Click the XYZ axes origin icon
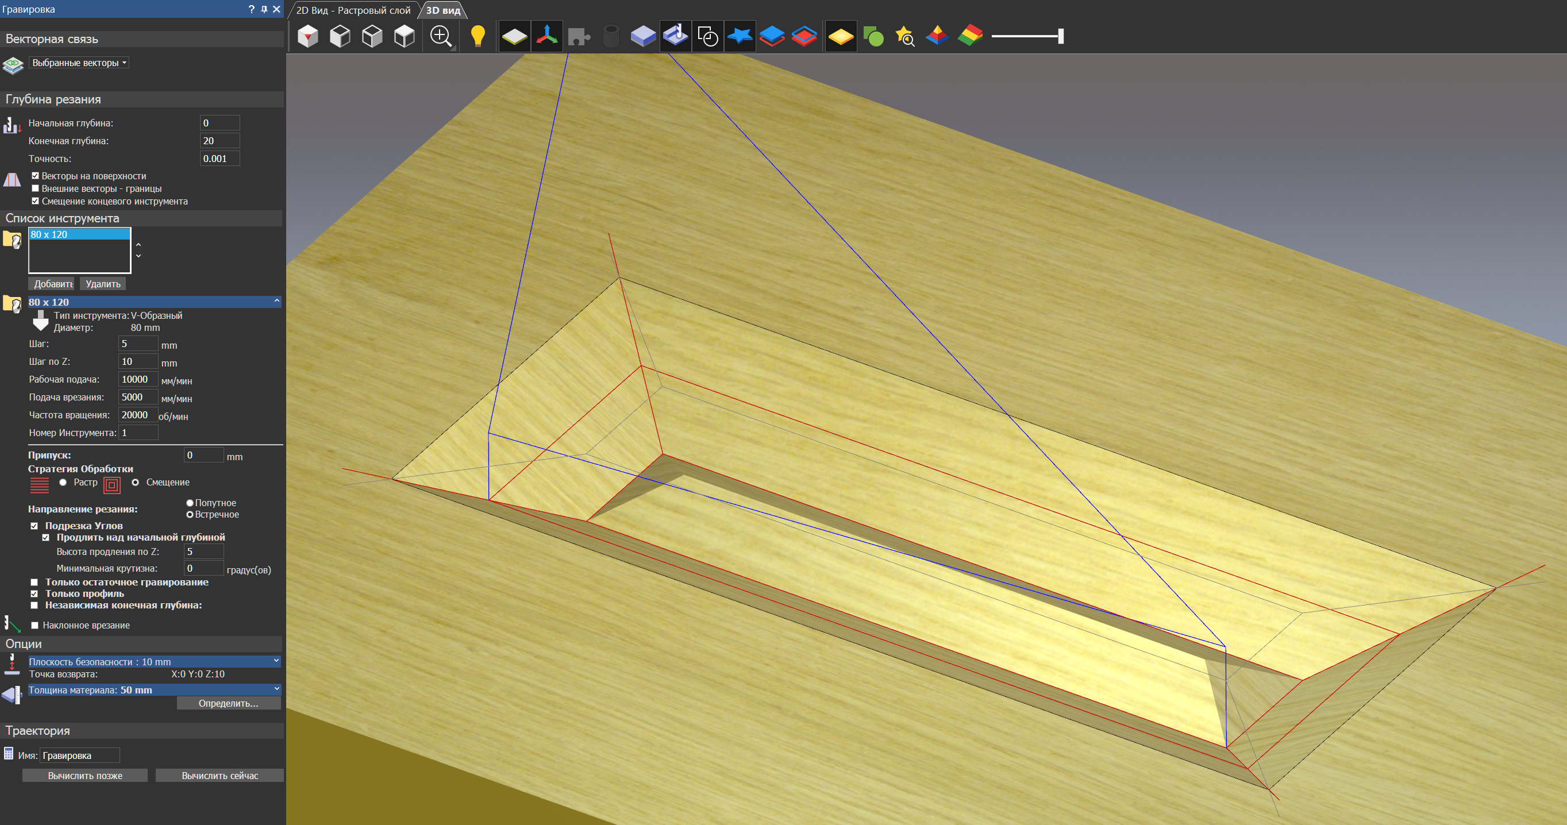This screenshot has width=1567, height=825. (x=546, y=36)
